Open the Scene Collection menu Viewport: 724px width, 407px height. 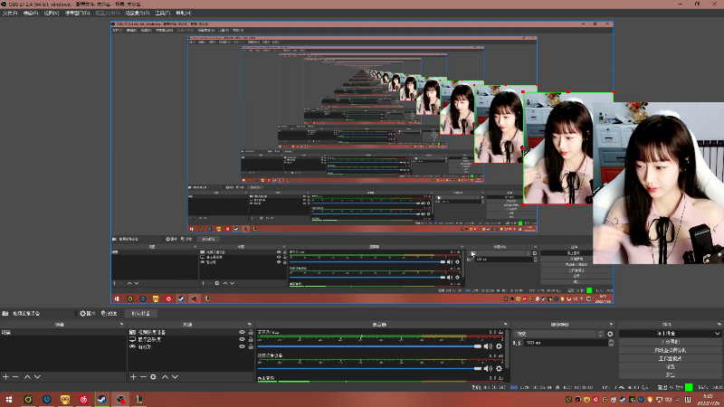click(x=138, y=13)
